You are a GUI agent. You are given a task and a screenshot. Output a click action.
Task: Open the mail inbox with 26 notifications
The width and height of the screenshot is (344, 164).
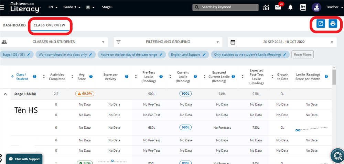coord(278,7)
